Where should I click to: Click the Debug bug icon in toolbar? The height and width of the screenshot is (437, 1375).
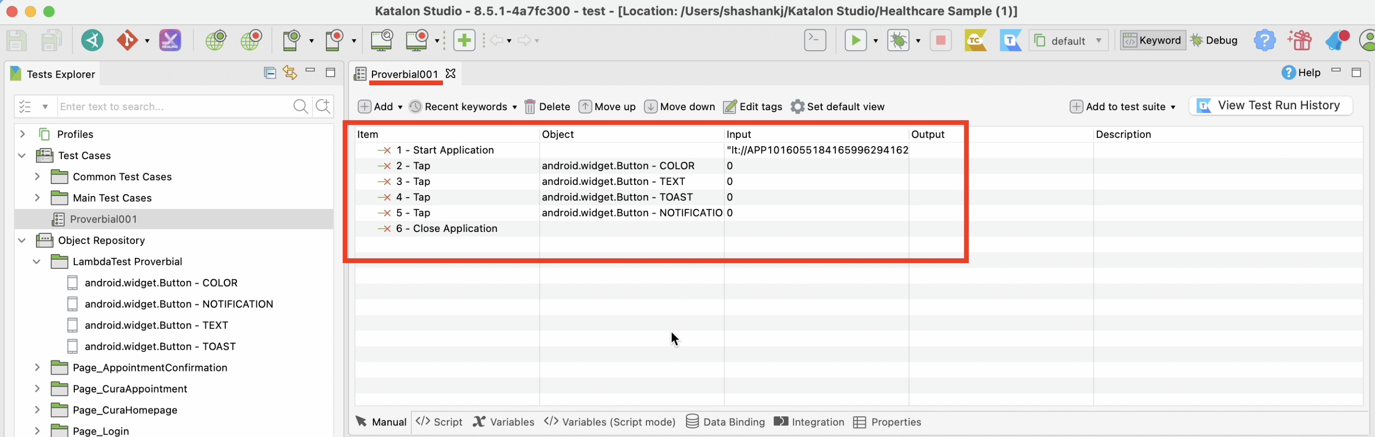[x=898, y=41]
